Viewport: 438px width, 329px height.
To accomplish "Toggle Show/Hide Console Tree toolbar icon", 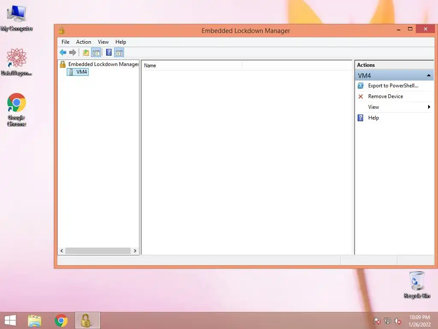I will [x=96, y=52].
